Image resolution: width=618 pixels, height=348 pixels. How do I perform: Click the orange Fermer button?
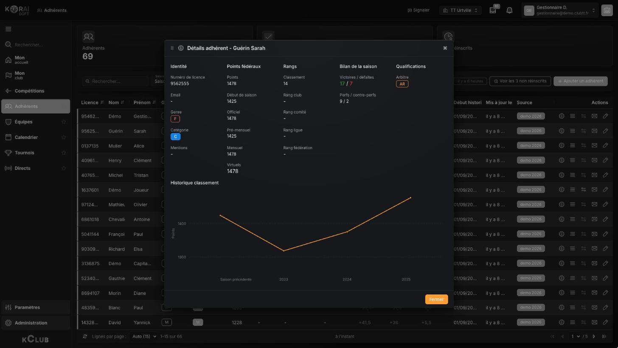point(436,300)
